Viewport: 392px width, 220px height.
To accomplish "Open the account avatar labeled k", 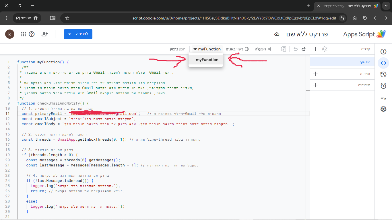I will point(10,34).
